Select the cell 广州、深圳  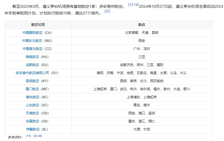coord(142,49)
